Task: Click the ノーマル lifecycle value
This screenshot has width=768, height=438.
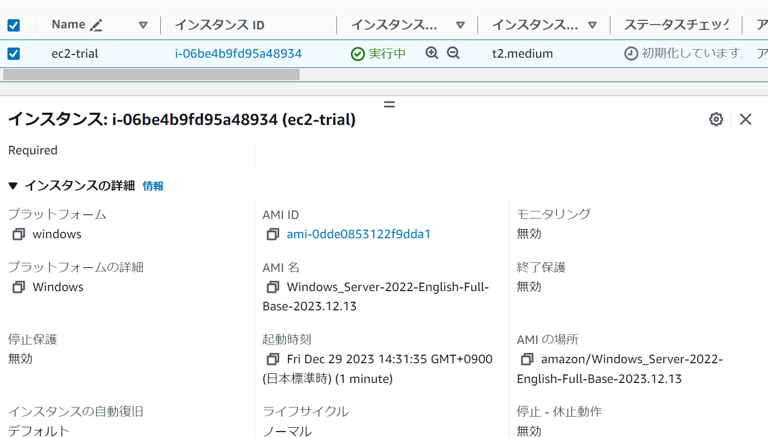Action: (287, 431)
